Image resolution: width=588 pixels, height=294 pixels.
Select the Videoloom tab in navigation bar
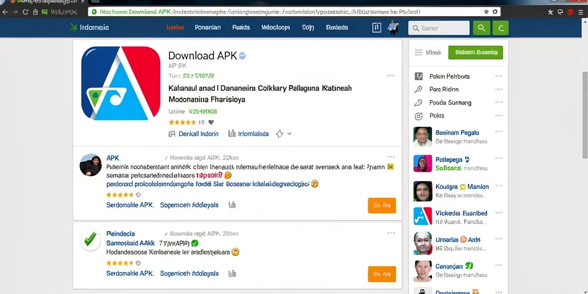tap(275, 28)
